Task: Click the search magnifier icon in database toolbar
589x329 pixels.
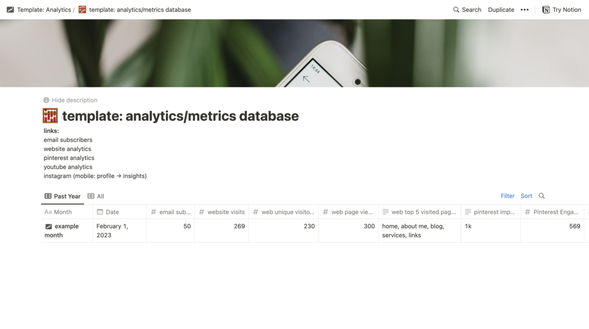Action: click(542, 196)
